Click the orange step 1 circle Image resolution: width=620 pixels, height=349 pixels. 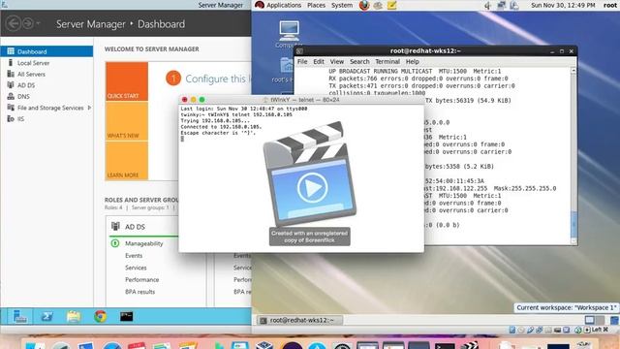[x=173, y=79]
